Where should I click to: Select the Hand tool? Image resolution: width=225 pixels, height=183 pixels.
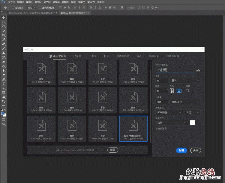4,97
